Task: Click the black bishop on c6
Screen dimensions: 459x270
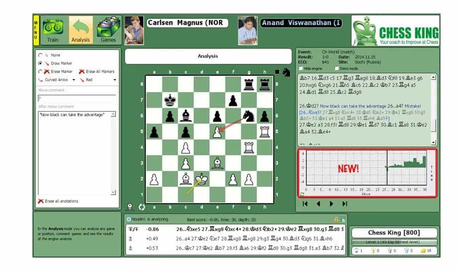Action: point(186,116)
